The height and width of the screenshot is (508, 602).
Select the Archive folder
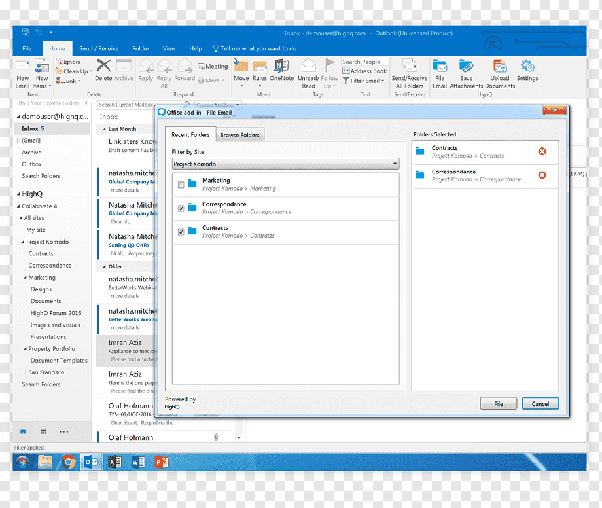pyautogui.click(x=31, y=152)
